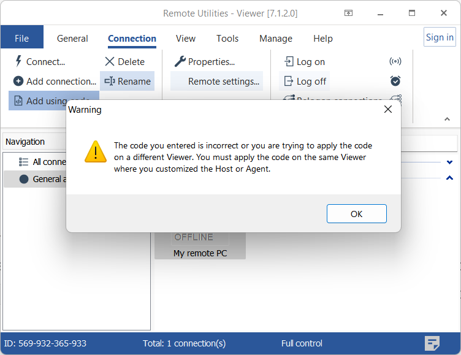Click the Connect... lightning icon
The image size is (461, 355).
pos(18,61)
